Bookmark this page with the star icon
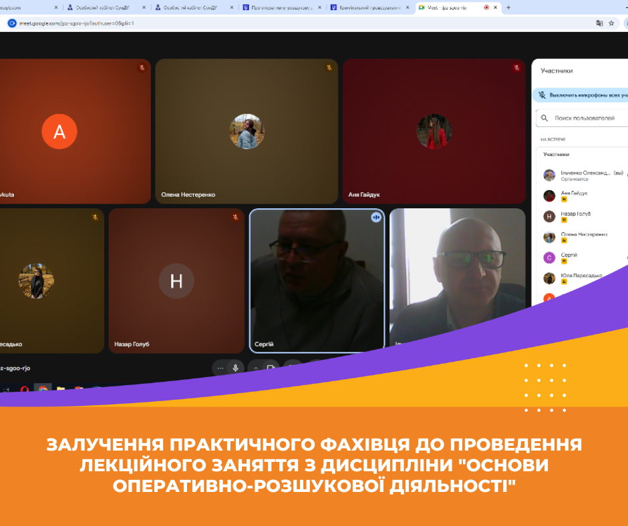The image size is (628, 526). (611, 23)
